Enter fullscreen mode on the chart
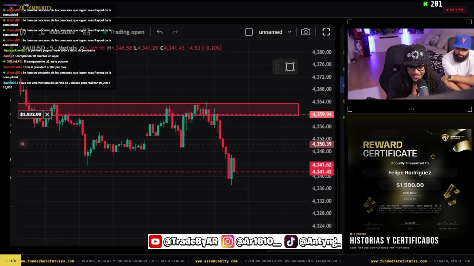Screen dimensions: 474x266 click(326, 32)
